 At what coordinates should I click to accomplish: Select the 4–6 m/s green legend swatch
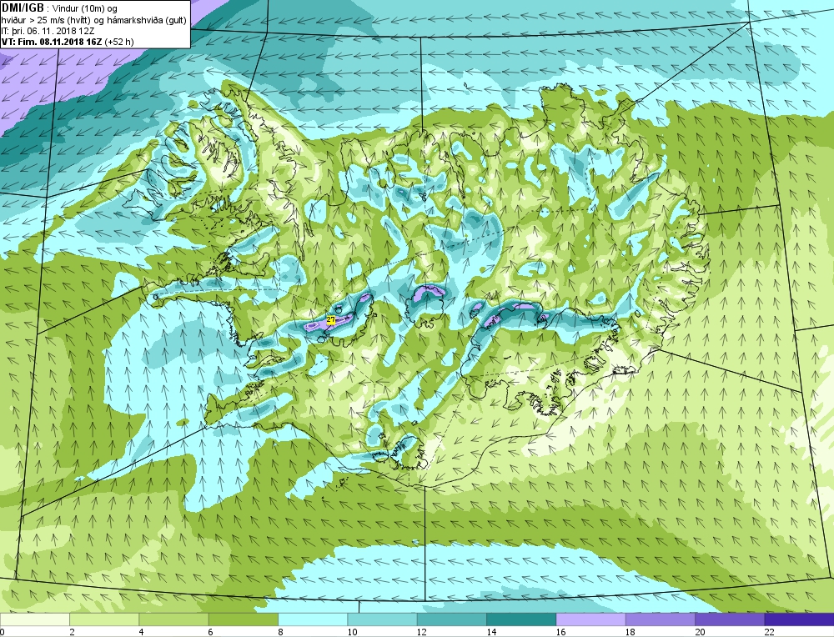click(x=174, y=620)
